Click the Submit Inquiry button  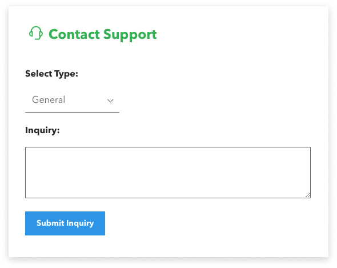click(65, 223)
